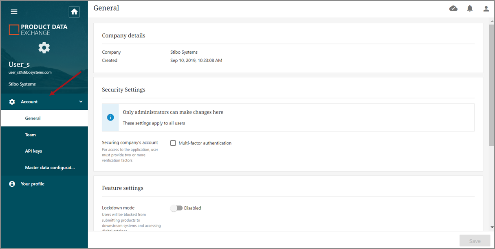Click the Save button
Image resolution: width=495 pixels, height=249 pixels.
[475, 241]
